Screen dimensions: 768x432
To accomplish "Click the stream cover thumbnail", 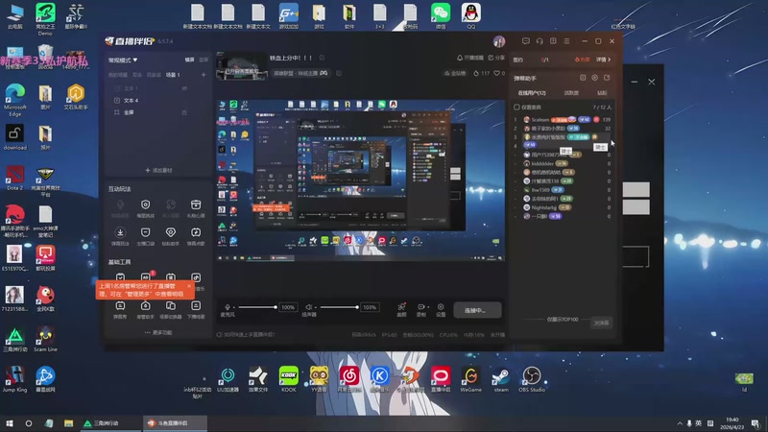I will pos(242,66).
